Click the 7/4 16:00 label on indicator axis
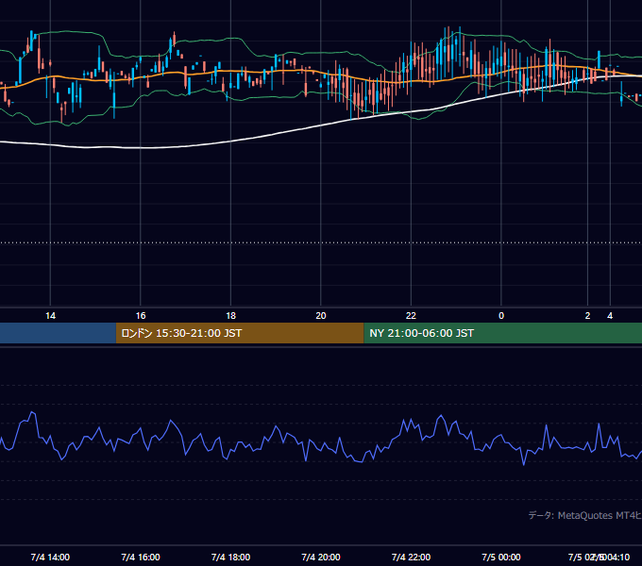 click(x=141, y=558)
